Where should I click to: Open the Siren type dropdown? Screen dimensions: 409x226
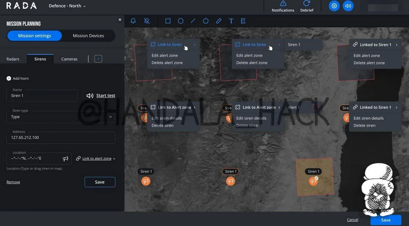61,117
